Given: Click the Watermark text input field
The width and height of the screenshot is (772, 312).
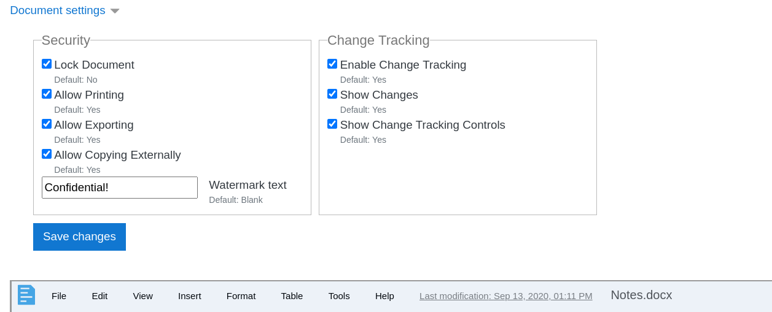Looking at the screenshot, I should coord(120,188).
